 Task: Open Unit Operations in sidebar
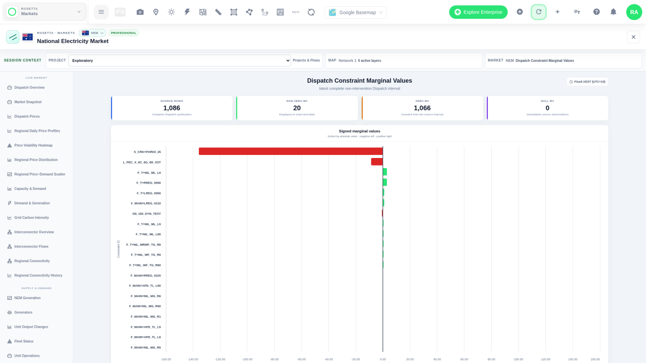coord(37,356)
